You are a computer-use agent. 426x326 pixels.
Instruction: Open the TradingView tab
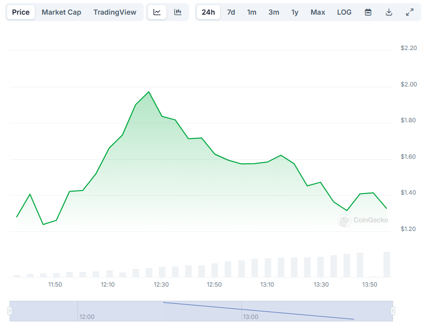[115, 12]
